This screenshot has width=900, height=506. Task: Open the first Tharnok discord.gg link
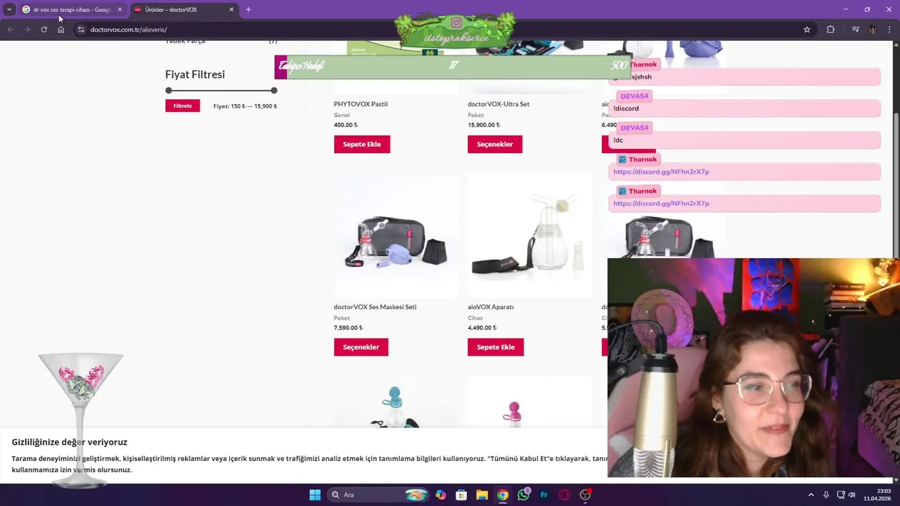point(661,171)
